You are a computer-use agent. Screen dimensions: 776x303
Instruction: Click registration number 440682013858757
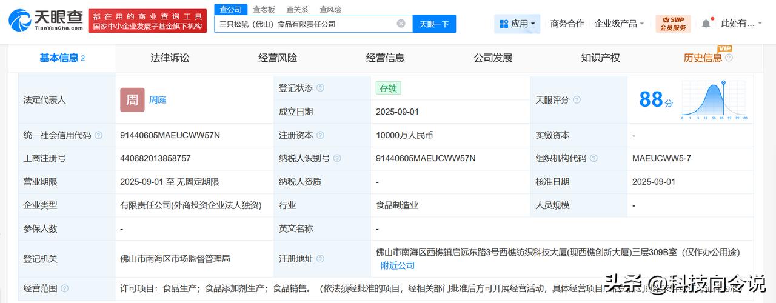coord(155,158)
